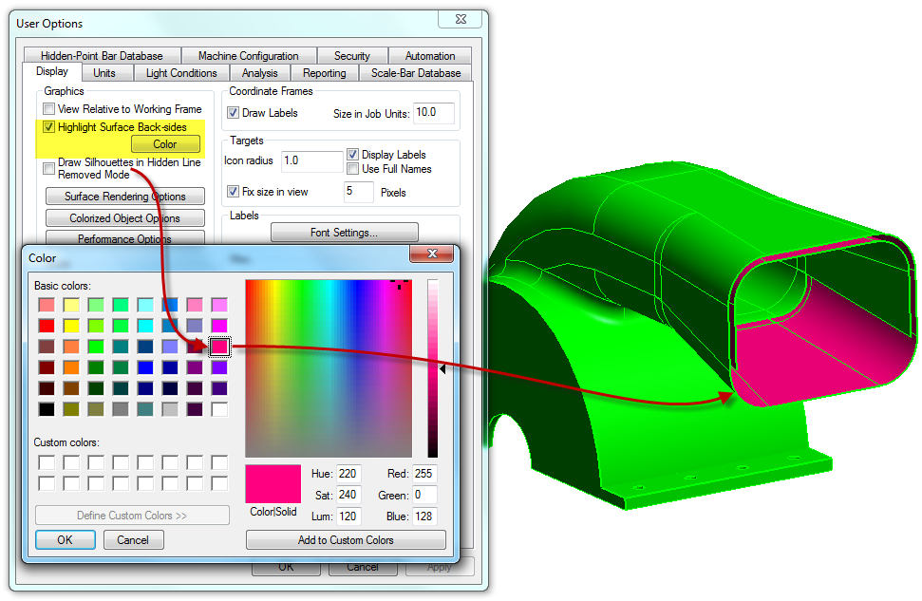Click the luminosity slider bar

[x=433, y=368]
